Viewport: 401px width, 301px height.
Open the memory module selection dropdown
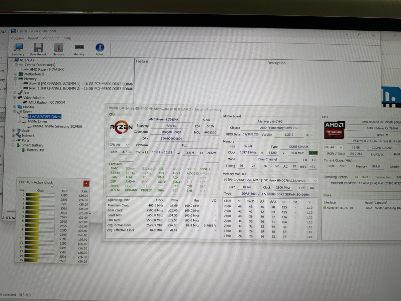(270, 181)
